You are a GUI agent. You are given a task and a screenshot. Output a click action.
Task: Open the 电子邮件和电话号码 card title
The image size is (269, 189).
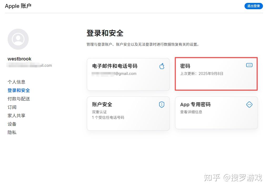(115, 66)
